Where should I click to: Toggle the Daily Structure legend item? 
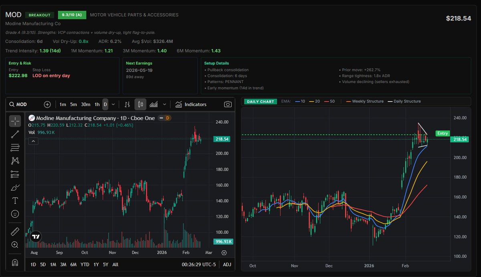(404, 101)
